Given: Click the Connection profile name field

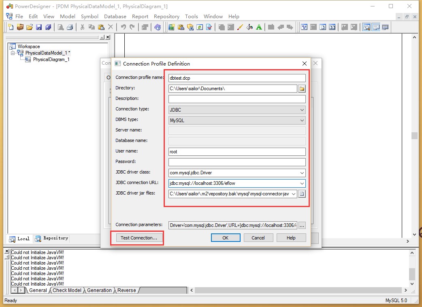Looking at the screenshot, I should (x=237, y=78).
